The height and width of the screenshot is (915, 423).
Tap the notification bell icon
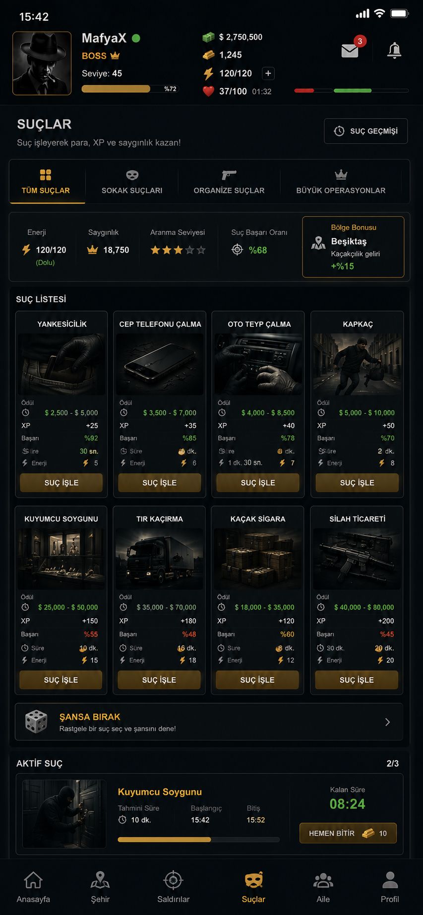coord(394,50)
